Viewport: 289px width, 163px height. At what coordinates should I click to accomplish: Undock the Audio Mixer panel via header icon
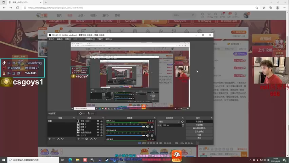pos(155,118)
